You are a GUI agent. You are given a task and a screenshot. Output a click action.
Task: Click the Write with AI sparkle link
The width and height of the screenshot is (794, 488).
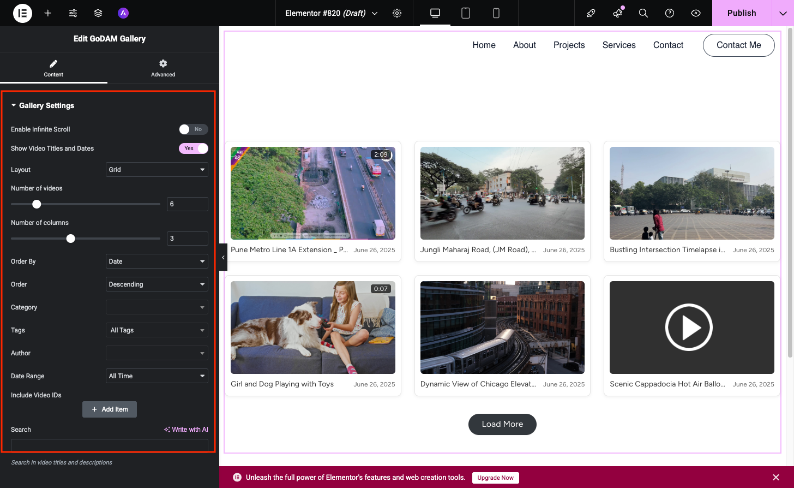186,430
